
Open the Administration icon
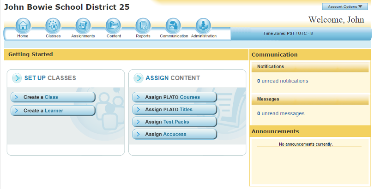click(203, 25)
